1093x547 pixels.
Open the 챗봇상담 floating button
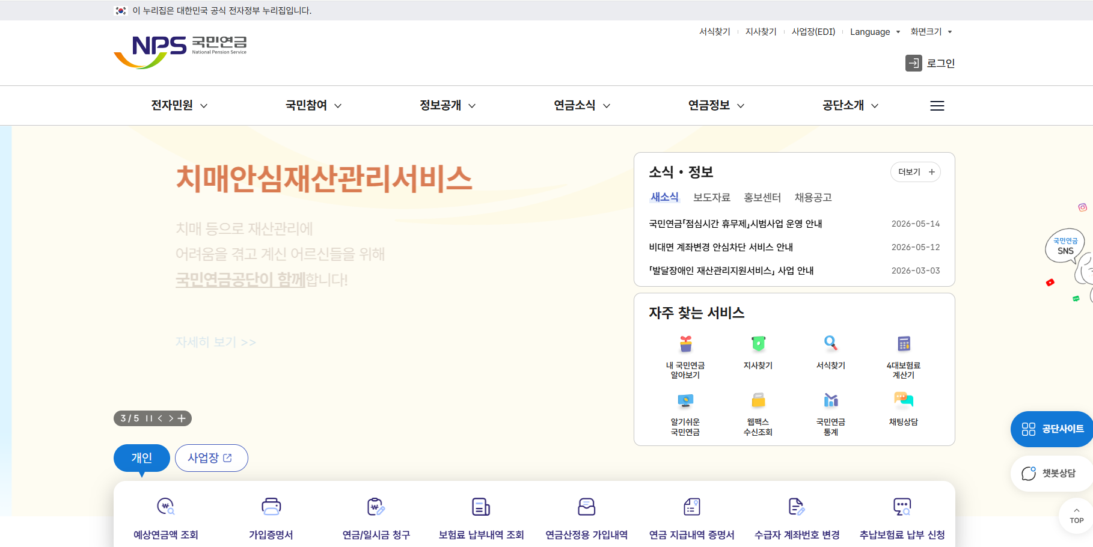1052,474
